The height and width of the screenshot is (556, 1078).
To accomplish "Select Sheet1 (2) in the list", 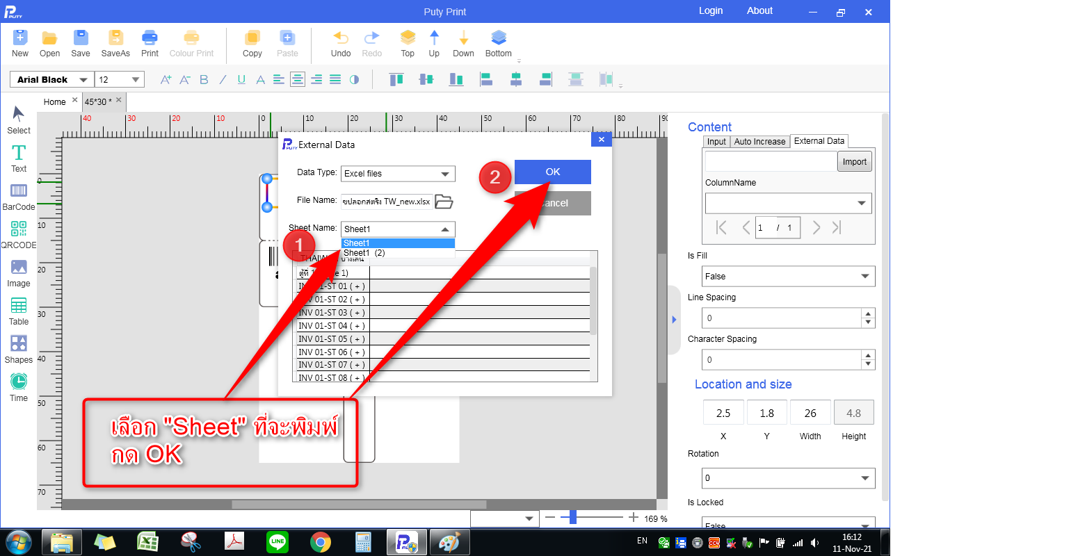I will pos(398,253).
